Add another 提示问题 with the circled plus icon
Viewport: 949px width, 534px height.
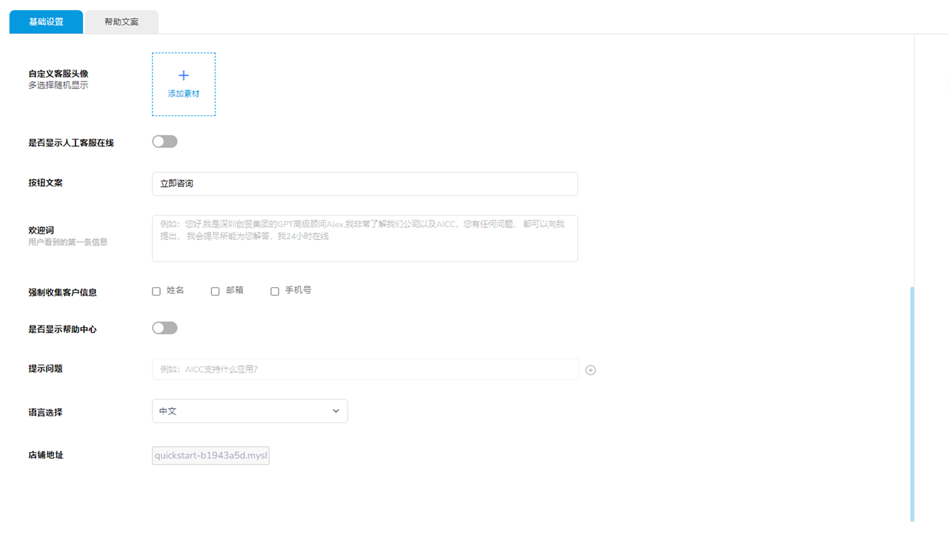point(590,370)
